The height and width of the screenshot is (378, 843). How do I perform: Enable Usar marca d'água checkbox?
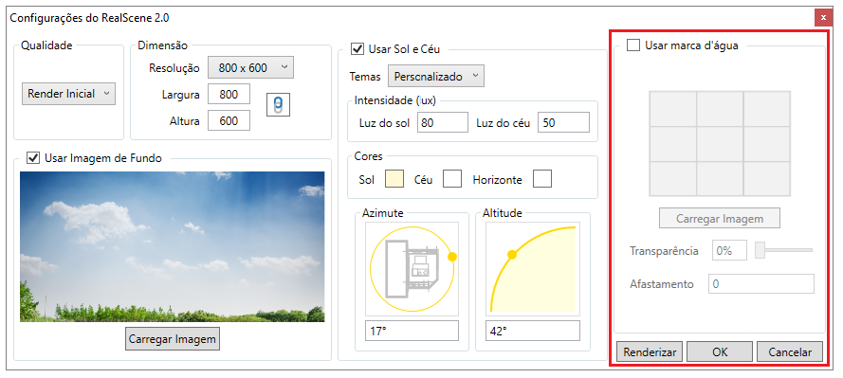pos(633,45)
